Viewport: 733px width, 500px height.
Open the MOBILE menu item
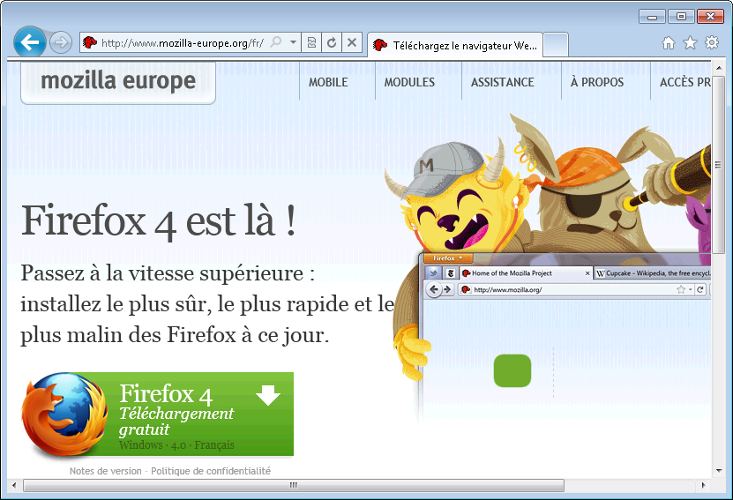328,82
